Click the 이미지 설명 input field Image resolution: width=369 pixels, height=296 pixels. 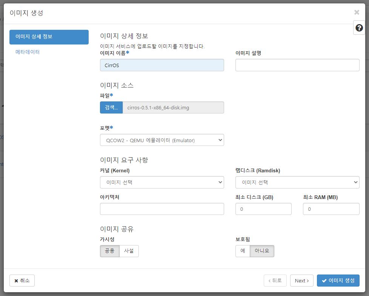click(x=297, y=65)
